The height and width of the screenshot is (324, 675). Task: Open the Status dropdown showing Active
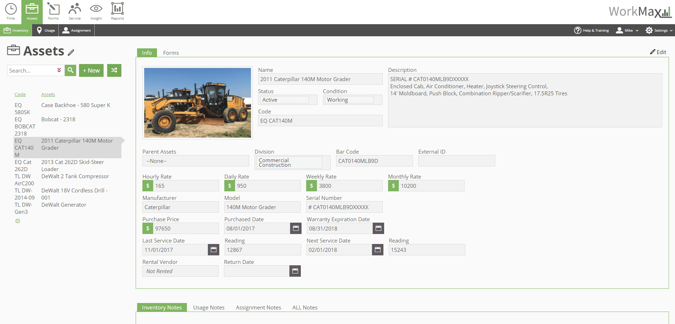click(287, 100)
